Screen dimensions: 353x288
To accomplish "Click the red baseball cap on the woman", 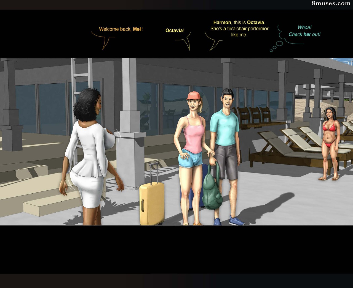I will [194, 95].
